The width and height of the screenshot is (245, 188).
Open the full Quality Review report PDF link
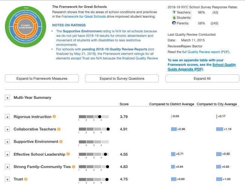coord(206,52)
